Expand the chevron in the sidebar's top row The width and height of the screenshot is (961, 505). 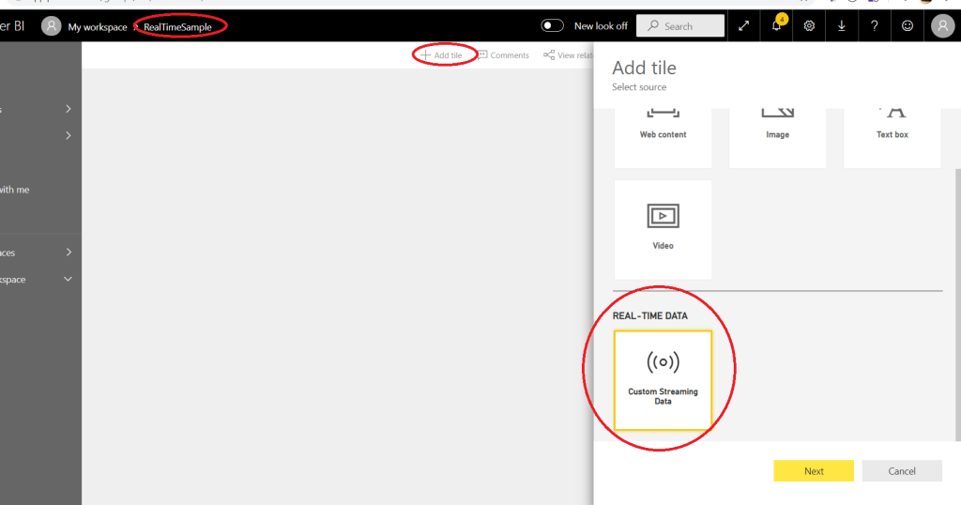point(69,109)
